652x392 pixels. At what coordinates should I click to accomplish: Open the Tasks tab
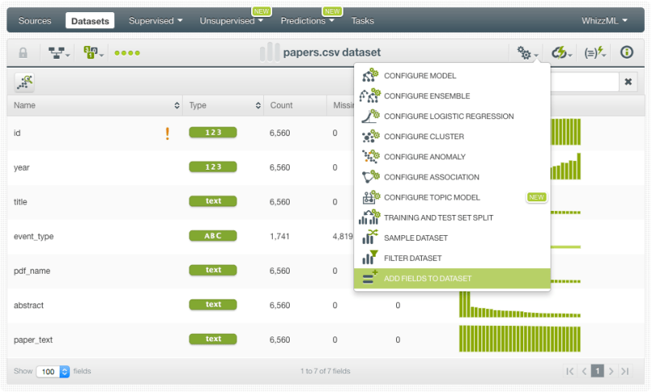click(x=362, y=20)
